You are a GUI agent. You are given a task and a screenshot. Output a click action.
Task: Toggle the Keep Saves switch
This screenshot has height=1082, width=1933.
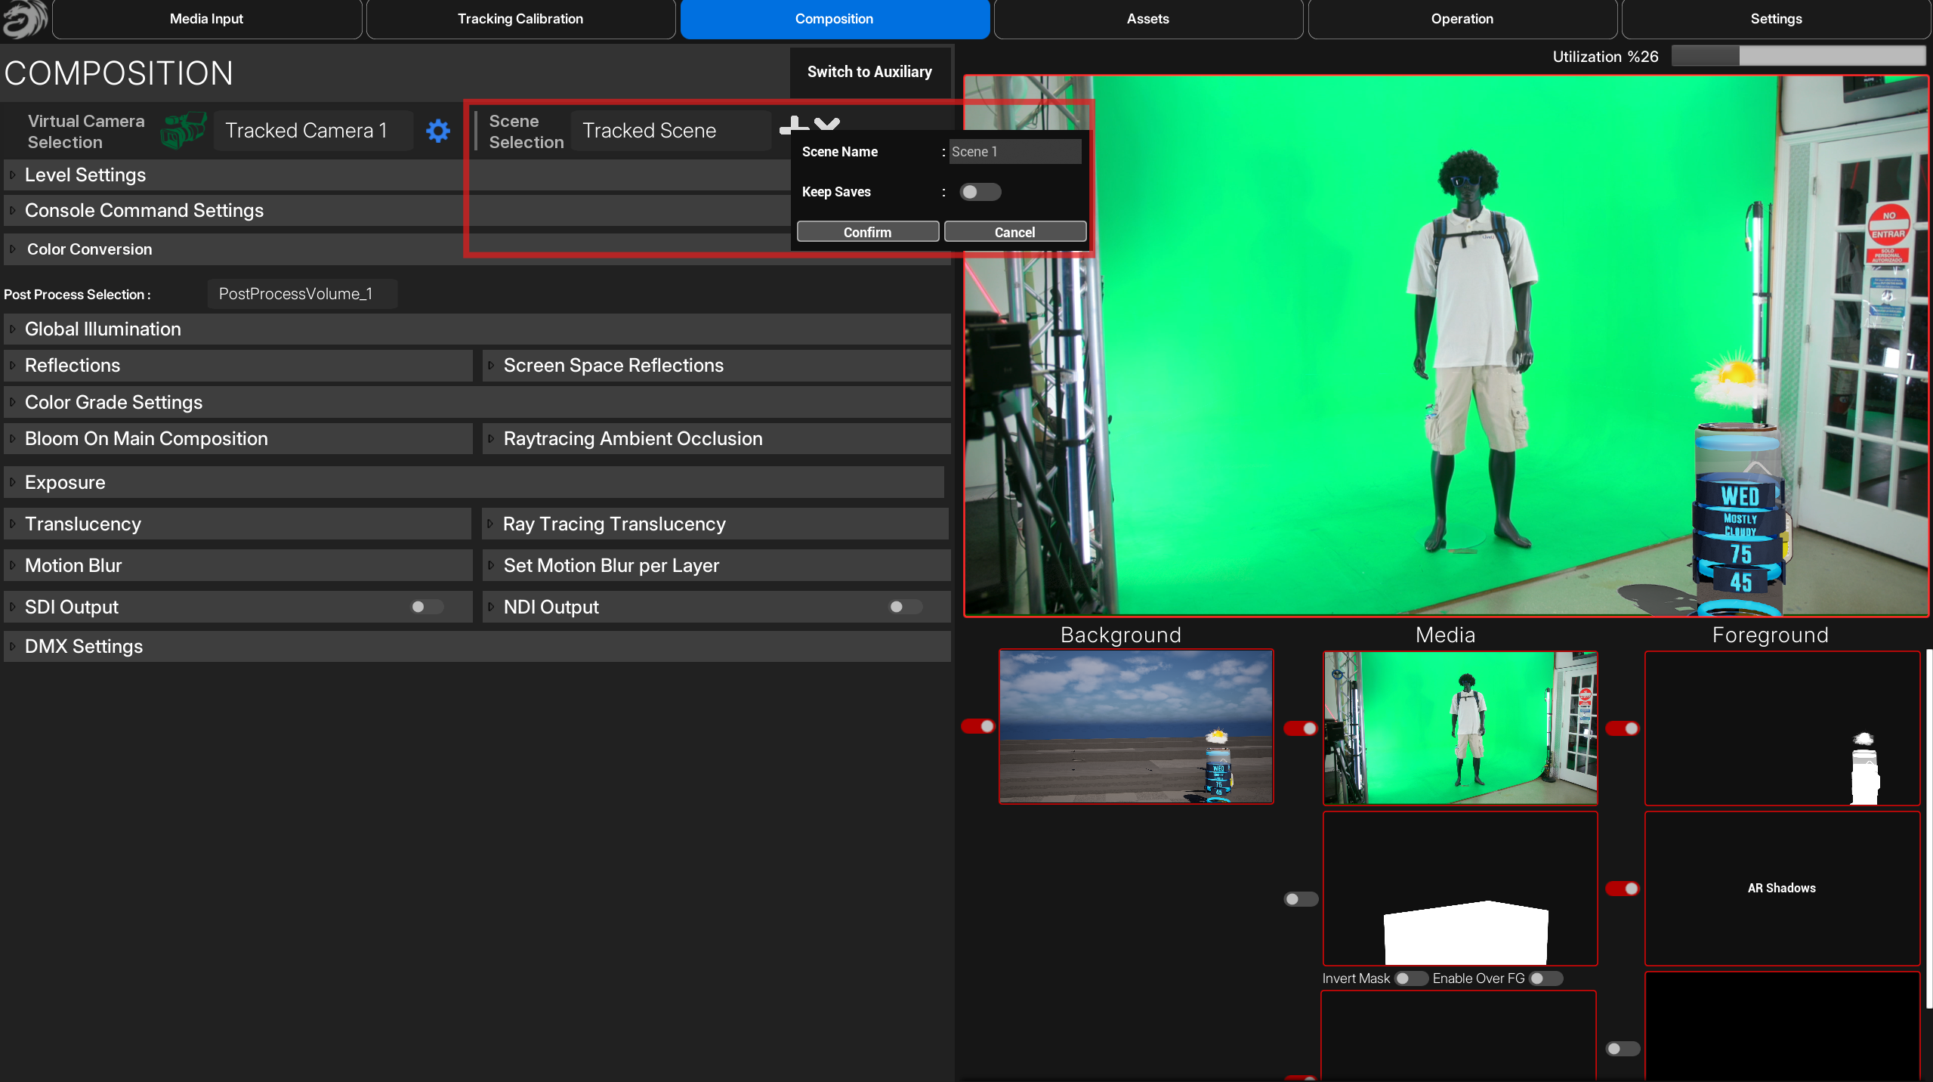[x=980, y=192]
